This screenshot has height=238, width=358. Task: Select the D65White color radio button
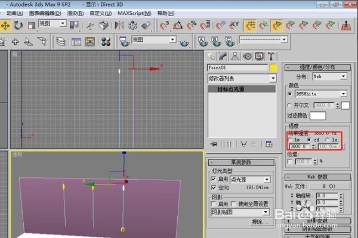click(x=290, y=94)
